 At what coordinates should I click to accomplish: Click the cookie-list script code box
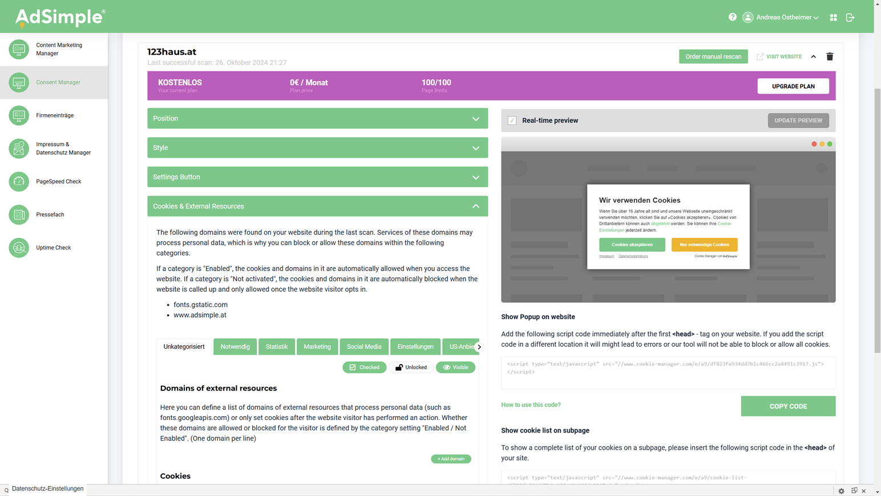(668, 477)
